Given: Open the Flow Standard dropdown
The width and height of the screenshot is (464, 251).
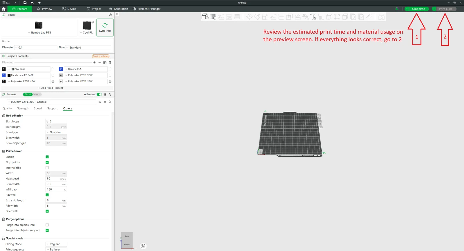Looking at the screenshot, I should click(x=88, y=47).
